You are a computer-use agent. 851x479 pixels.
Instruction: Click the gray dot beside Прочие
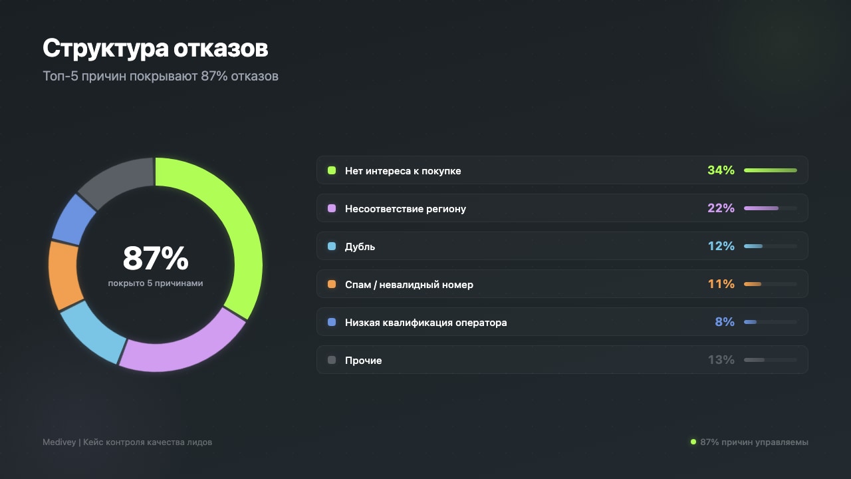[x=330, y=360]
